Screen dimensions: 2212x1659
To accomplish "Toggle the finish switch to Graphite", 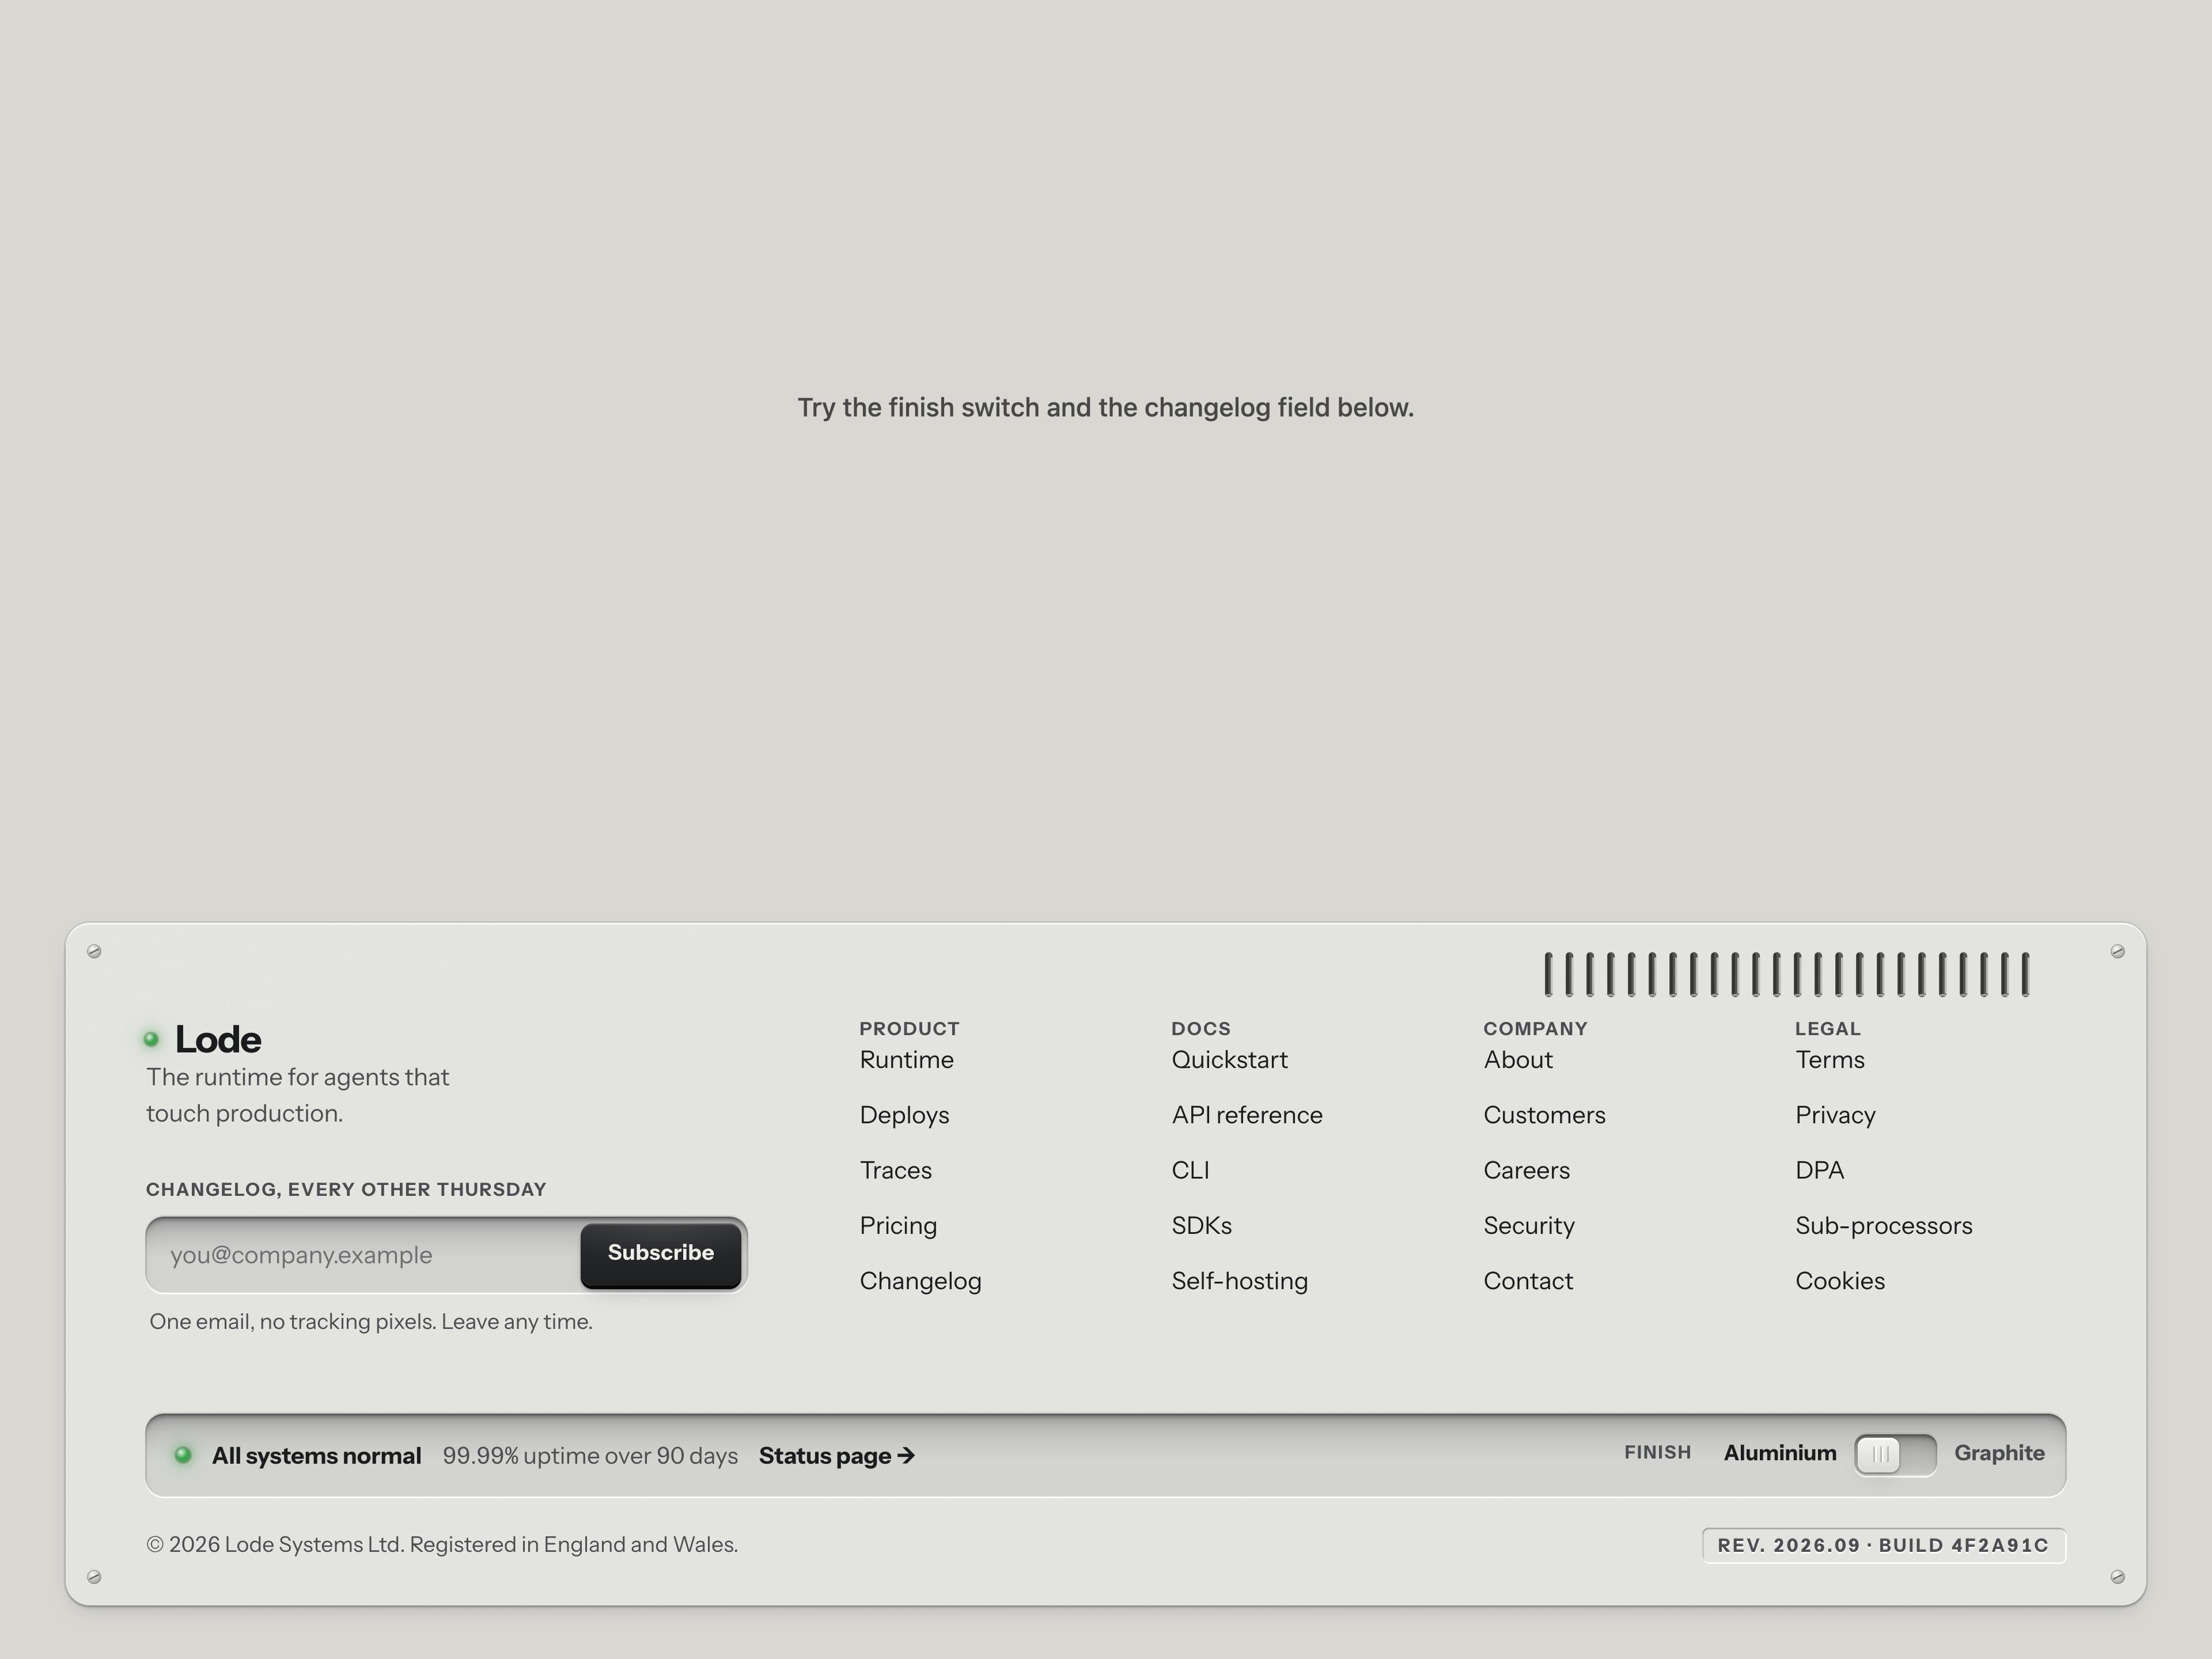I will 1895,1455.
